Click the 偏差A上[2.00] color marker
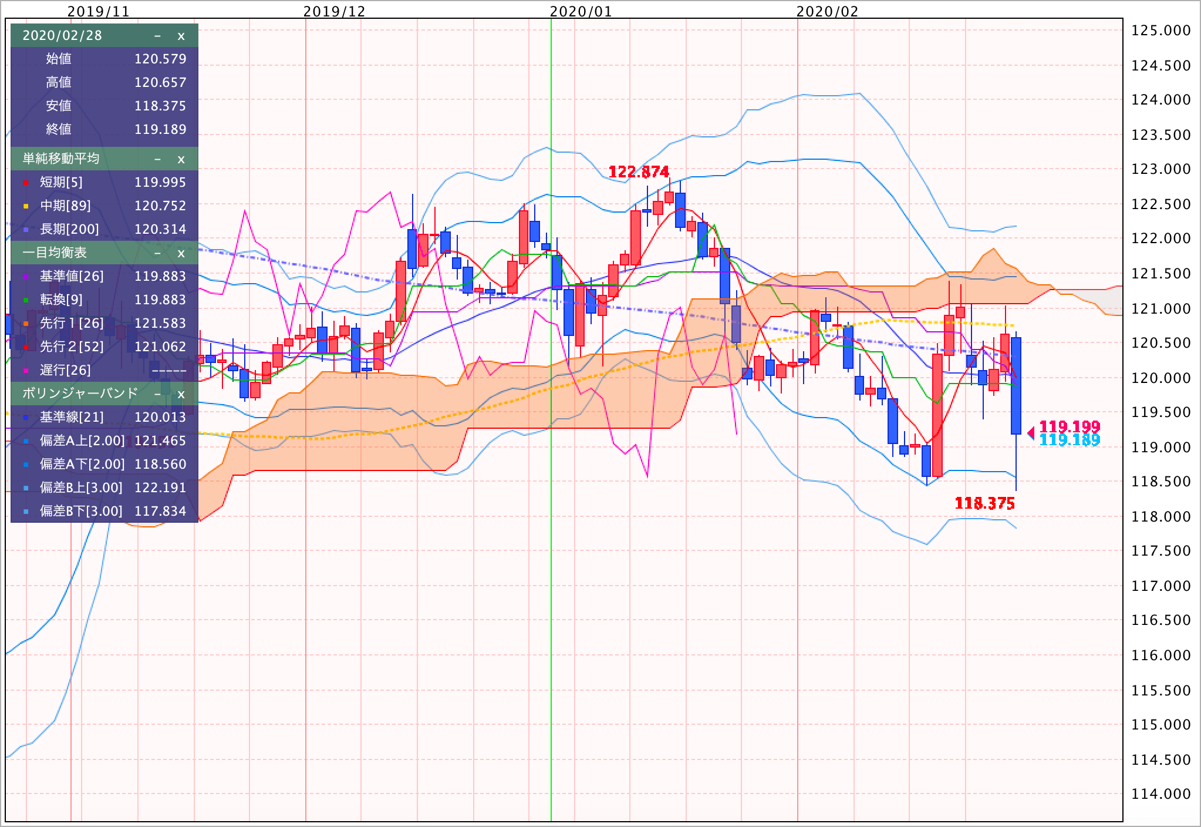The image size is (1201, 827). point(26,442)
